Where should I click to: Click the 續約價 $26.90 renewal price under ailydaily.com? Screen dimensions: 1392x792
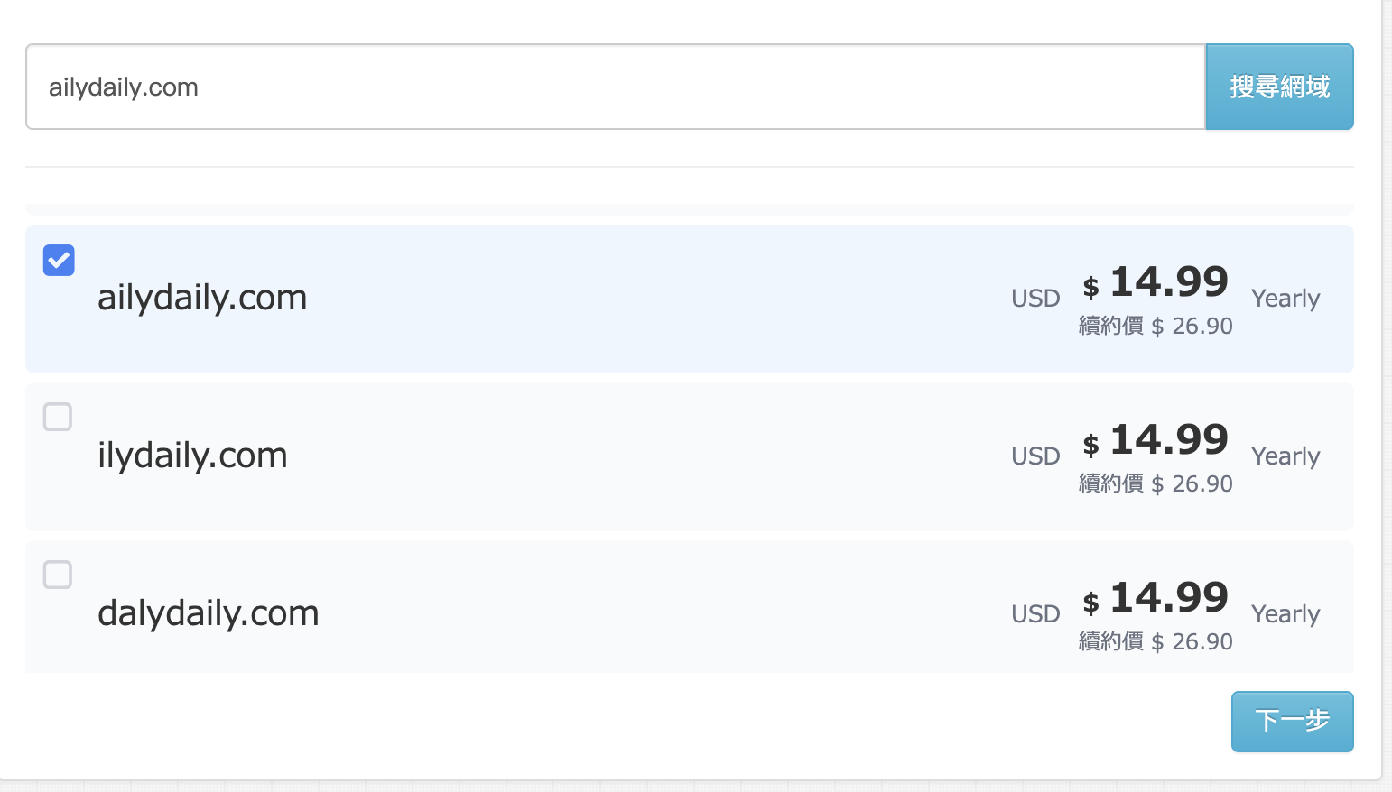point(1155,326)
